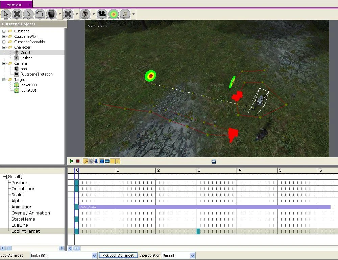Click the faded key icon at right of playback icons

click(x=118, y=161)
